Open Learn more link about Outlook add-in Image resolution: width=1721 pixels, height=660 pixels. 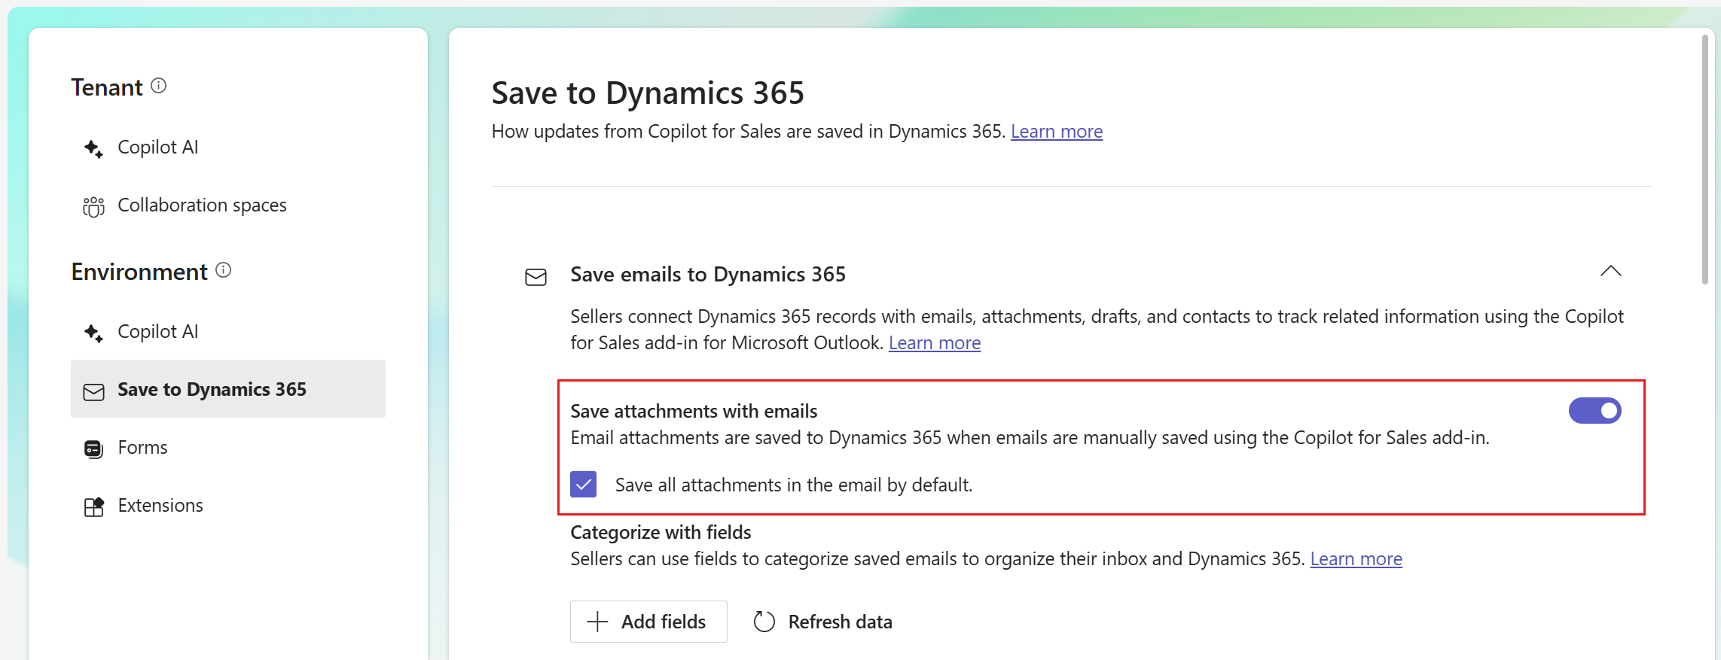coord(935,343)
